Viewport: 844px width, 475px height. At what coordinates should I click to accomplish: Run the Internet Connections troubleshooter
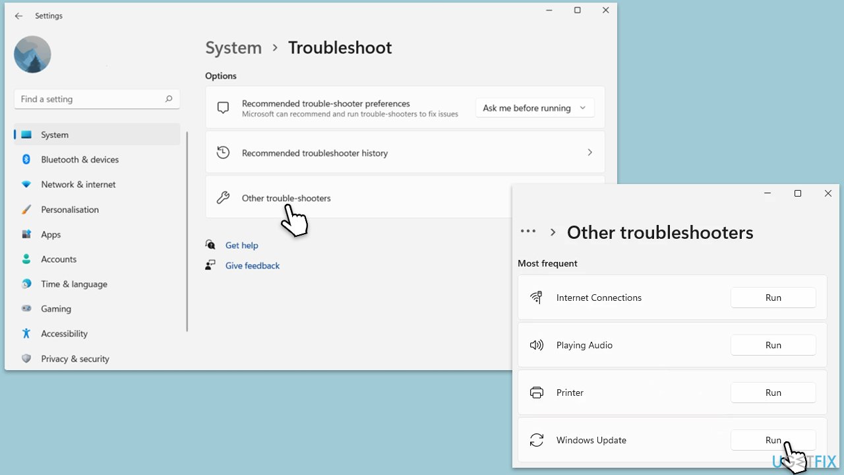click(773, 298)
